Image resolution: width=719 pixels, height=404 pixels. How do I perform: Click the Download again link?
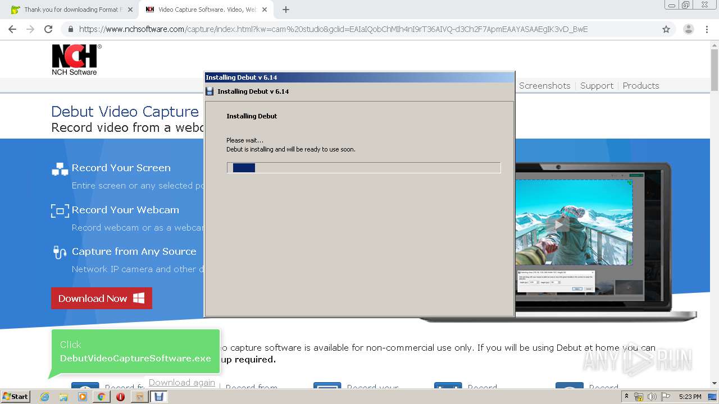(182, 383)
